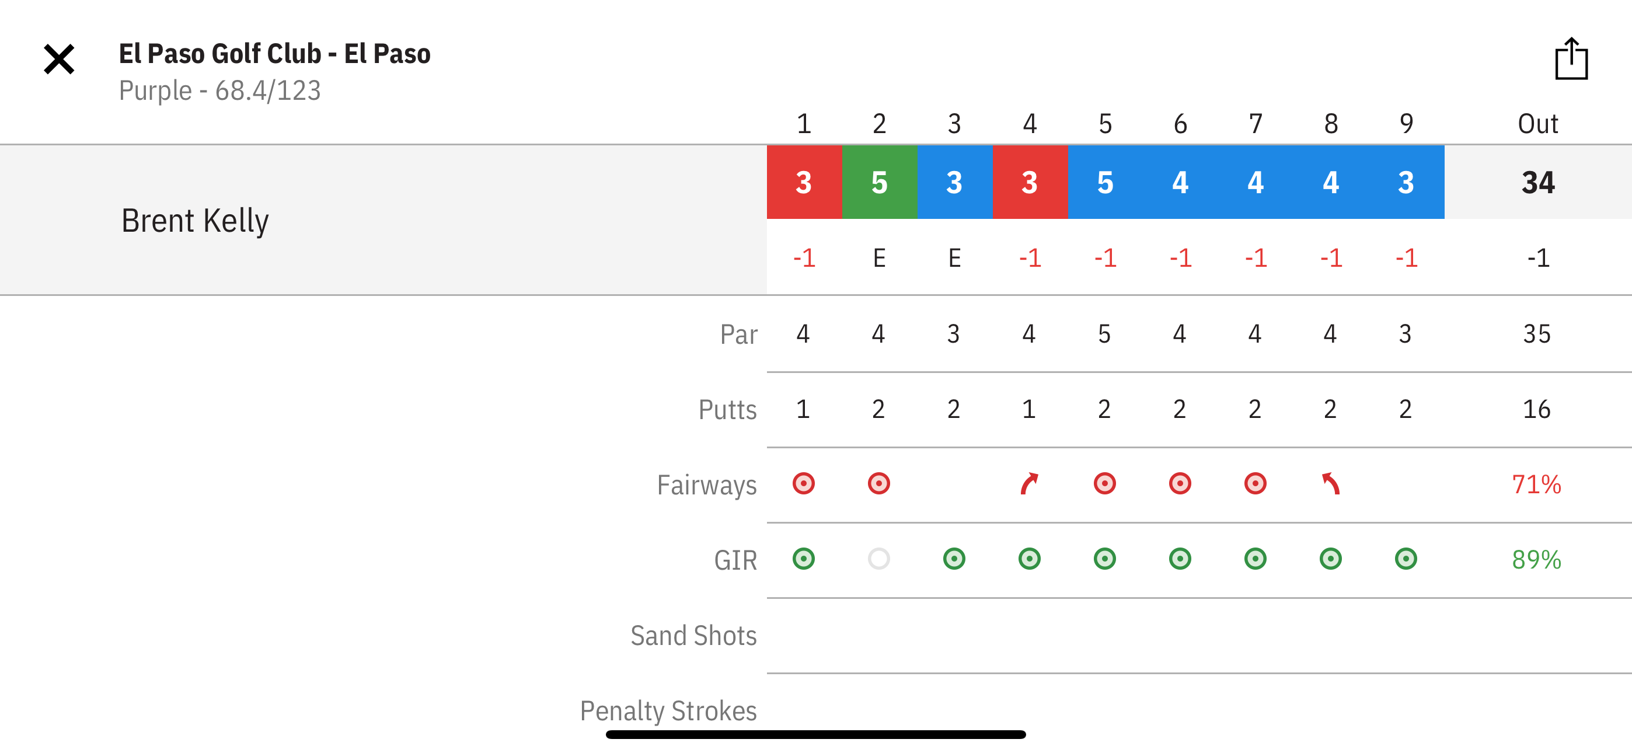Select the hole 5 column header
Screen dimensions: 1632x753
point(1105,124)
